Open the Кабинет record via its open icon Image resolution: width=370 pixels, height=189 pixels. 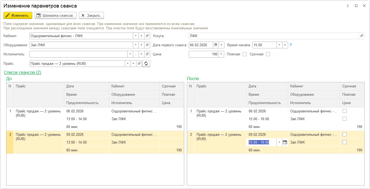coord(147,36)
